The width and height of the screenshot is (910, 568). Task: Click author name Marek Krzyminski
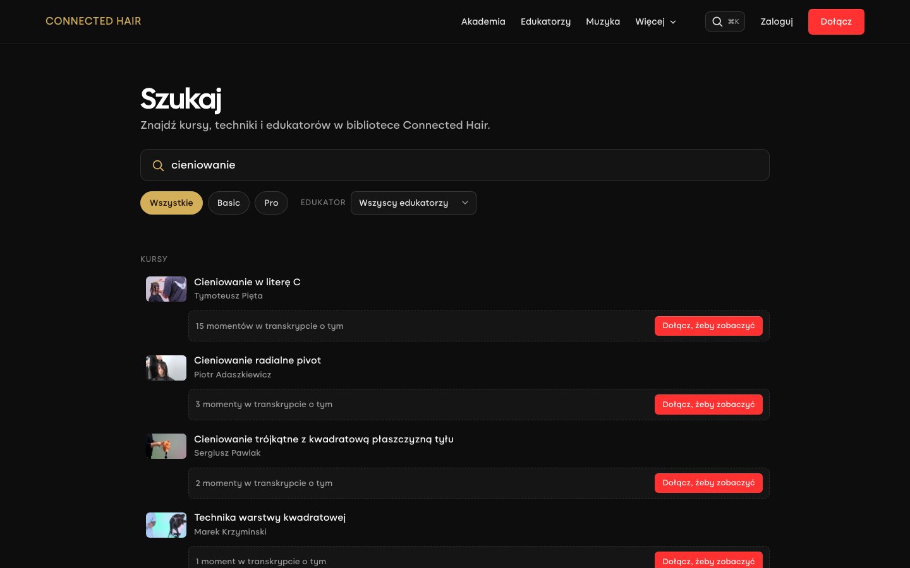click(230, 532)
